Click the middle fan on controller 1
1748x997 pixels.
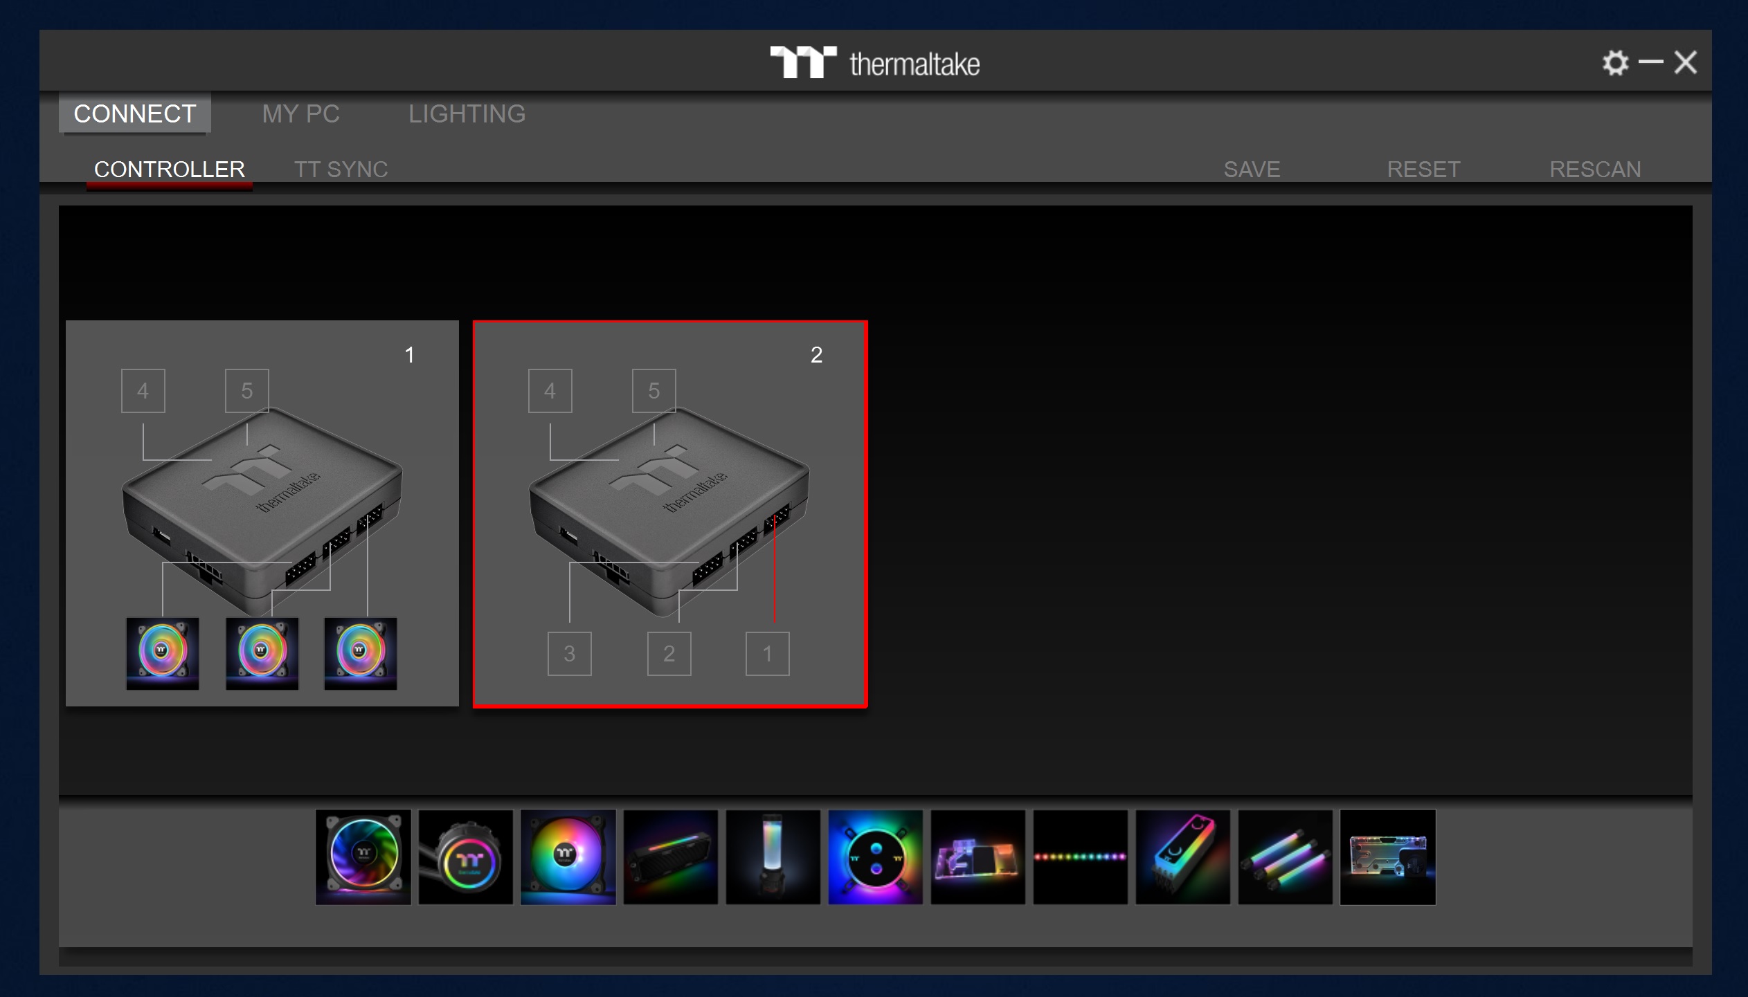[262, 653]
